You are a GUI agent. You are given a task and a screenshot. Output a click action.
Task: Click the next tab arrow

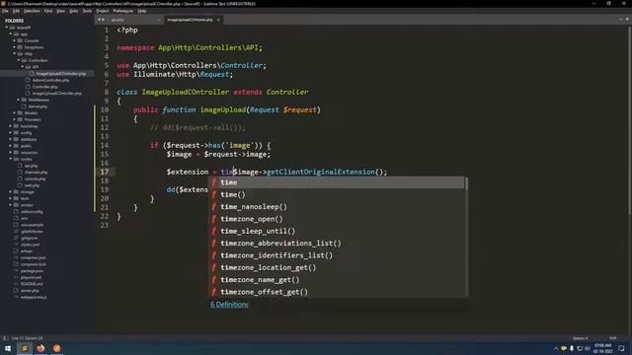(103, 20)
